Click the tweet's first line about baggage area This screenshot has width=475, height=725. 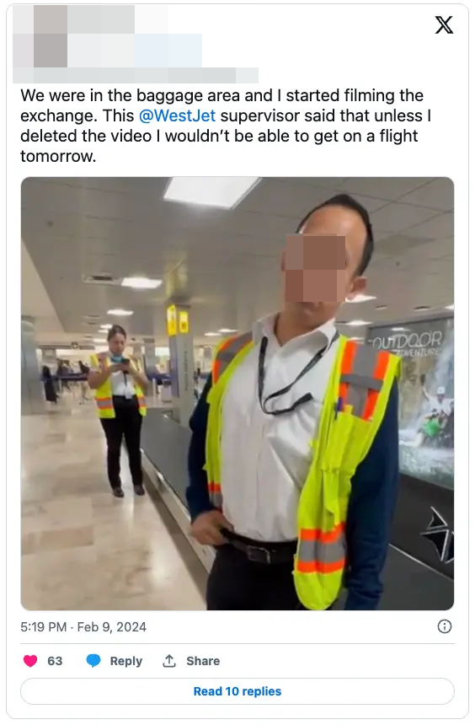point(221,95)
